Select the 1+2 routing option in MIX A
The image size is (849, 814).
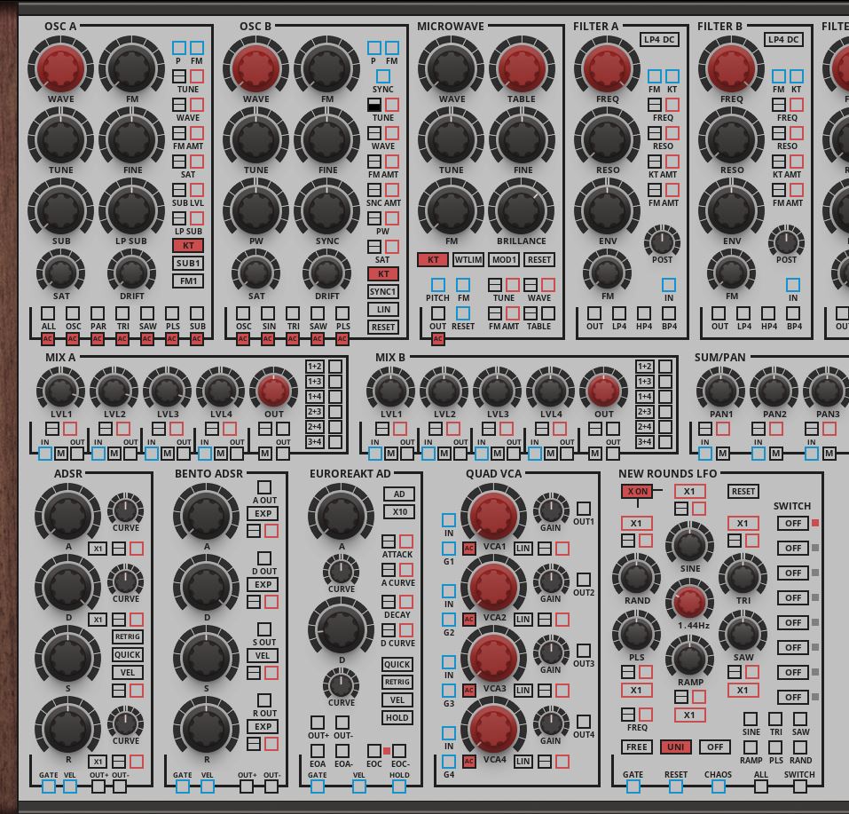(316, 365)
